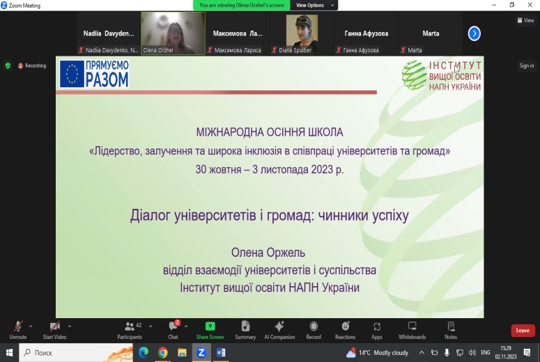Image resolution: width=540 pixels, height=362 pixels.
Task: Show hidden system tray icons
Action: [422, 353]
